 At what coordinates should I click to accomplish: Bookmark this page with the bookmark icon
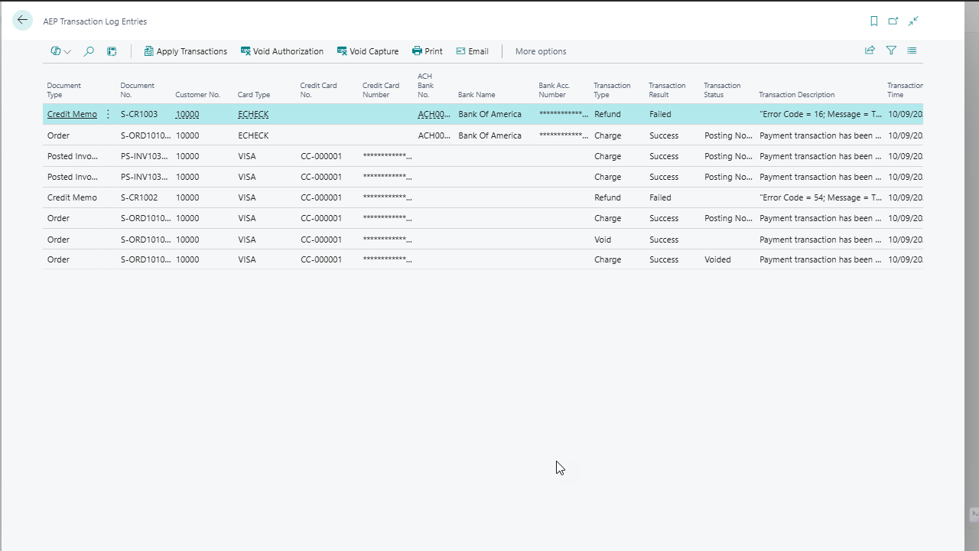coord(873,21)
